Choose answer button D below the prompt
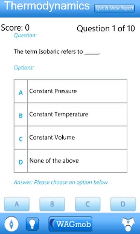 (x=123, y=204)
